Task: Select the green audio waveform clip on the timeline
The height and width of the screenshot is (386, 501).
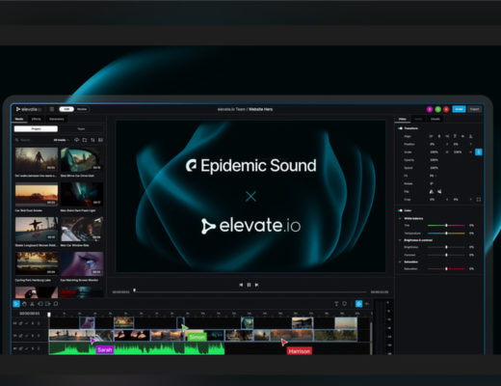Action: [x=137, y=348]
